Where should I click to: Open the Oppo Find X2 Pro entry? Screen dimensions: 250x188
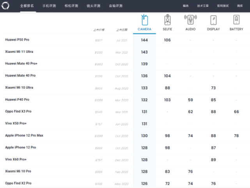(x=18, y=183)
